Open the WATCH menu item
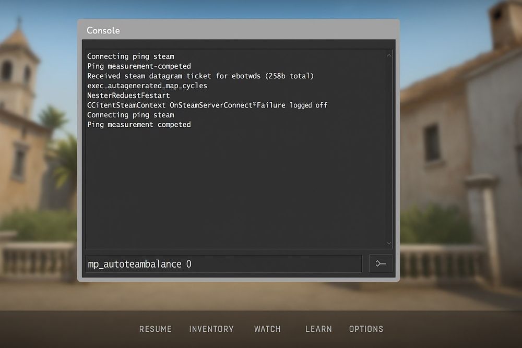This screenshot has height=348, width=522. click(x=267, y=329)
